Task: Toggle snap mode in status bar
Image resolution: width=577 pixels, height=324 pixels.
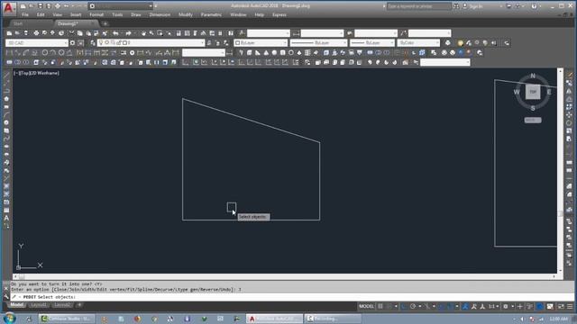Action: point(389,306)
